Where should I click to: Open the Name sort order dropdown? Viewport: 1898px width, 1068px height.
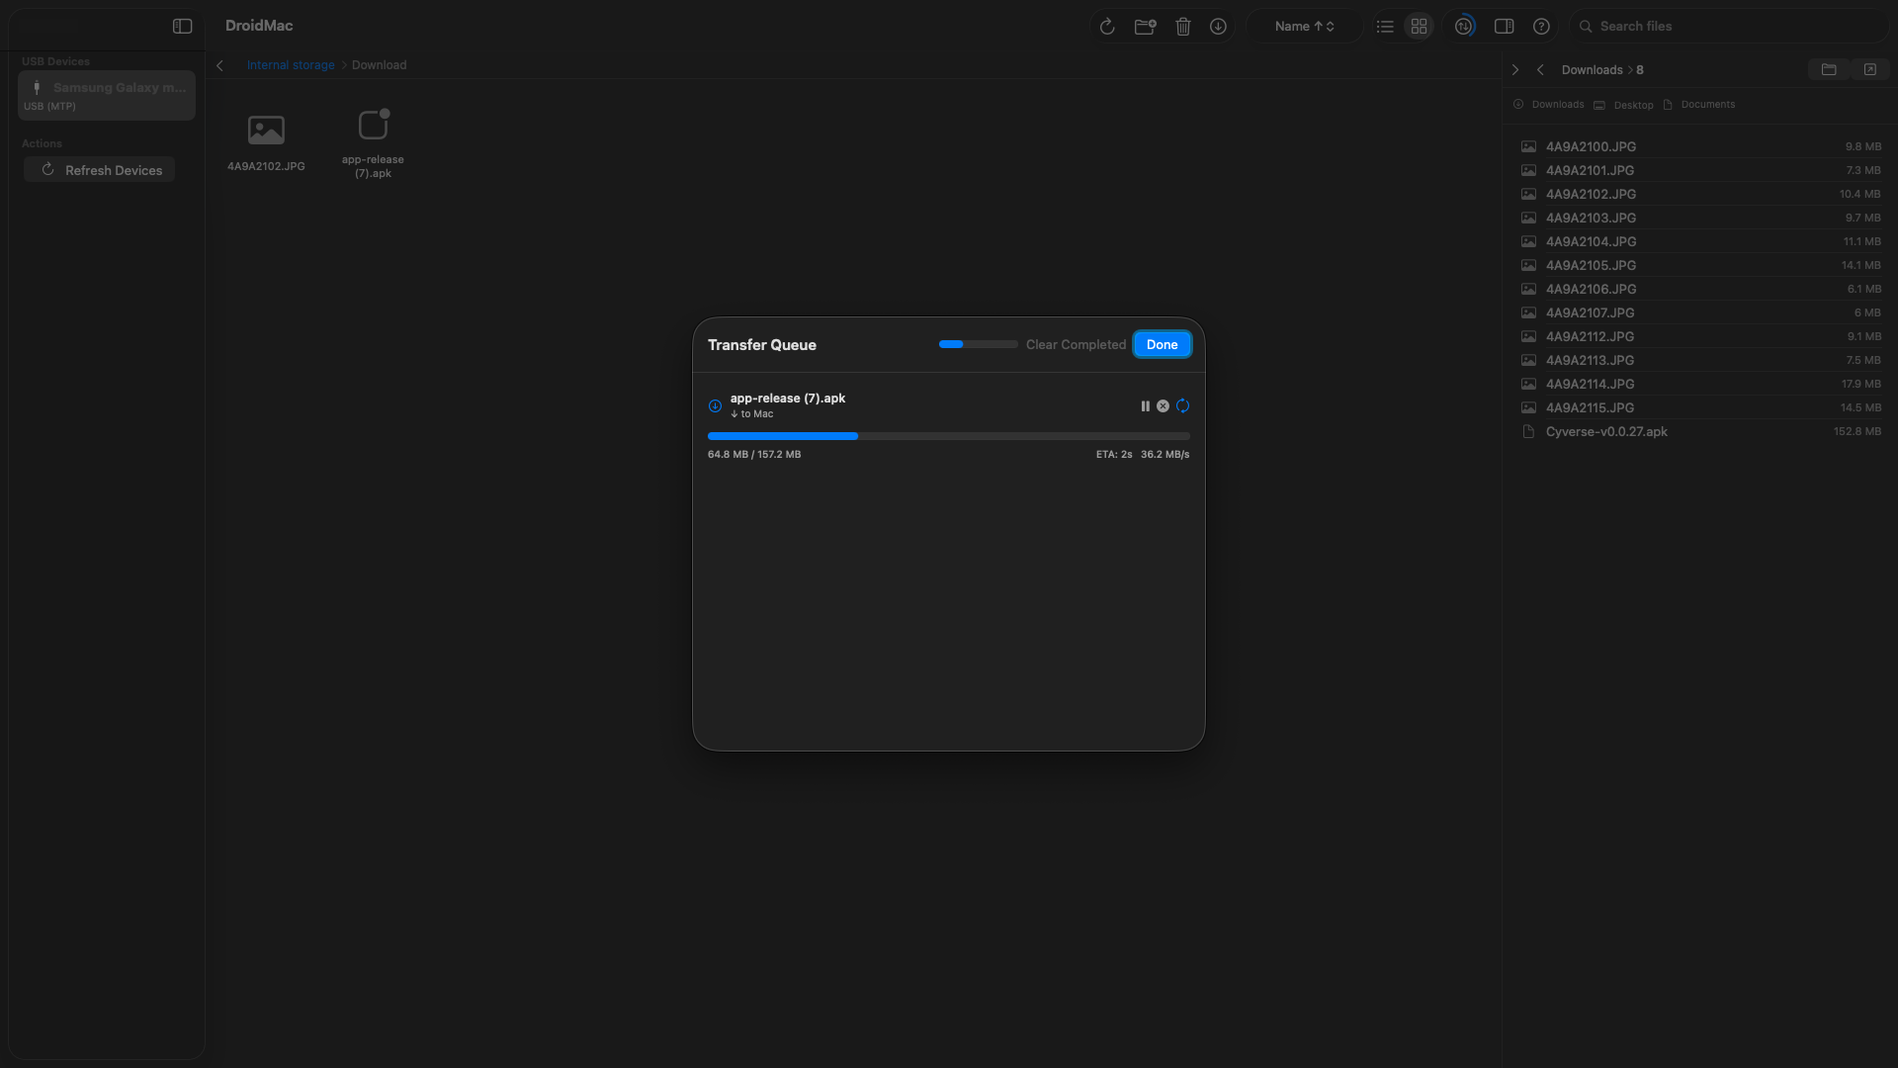(x=1303, y=26)
